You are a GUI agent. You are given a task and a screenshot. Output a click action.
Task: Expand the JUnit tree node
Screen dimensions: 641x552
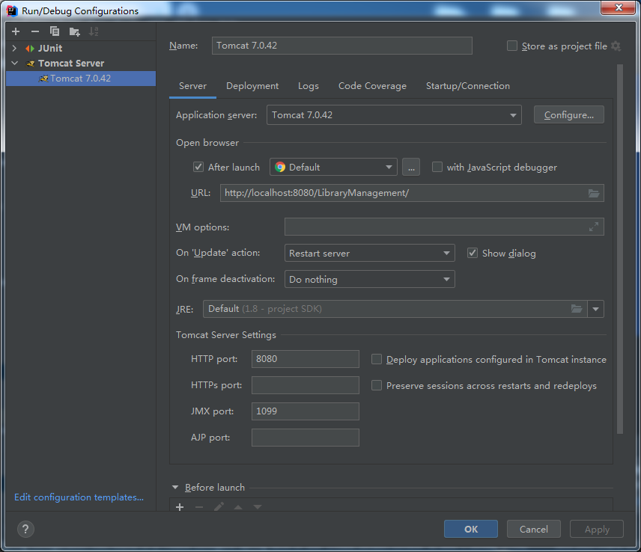15,48
